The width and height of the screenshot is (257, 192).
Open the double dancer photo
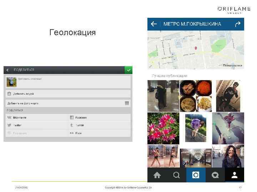click(x=163, y=156)
